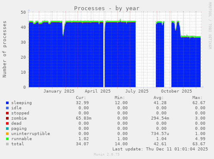
Task: Click the y-axis value 30
Action: pyautogui.click(x=23, y=42)
